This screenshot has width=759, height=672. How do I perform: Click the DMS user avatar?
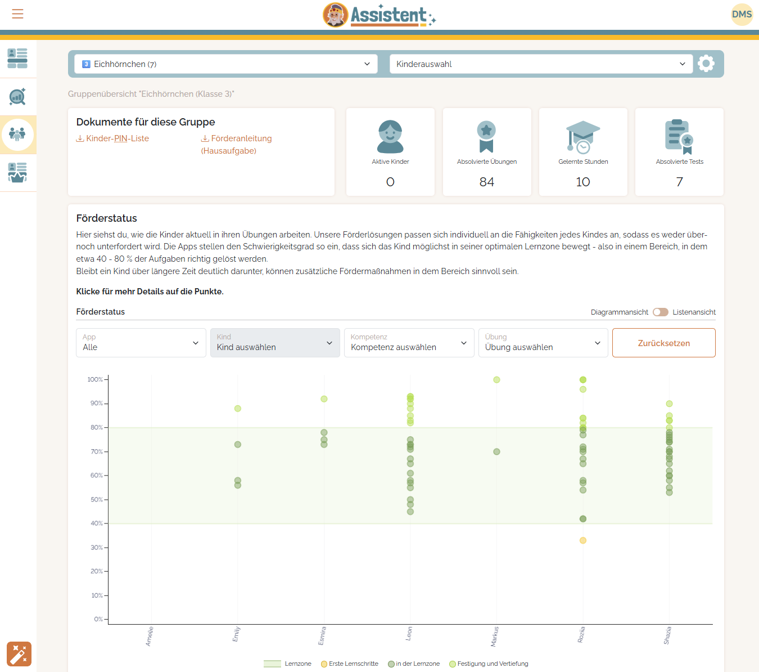(x=742, y=15)
